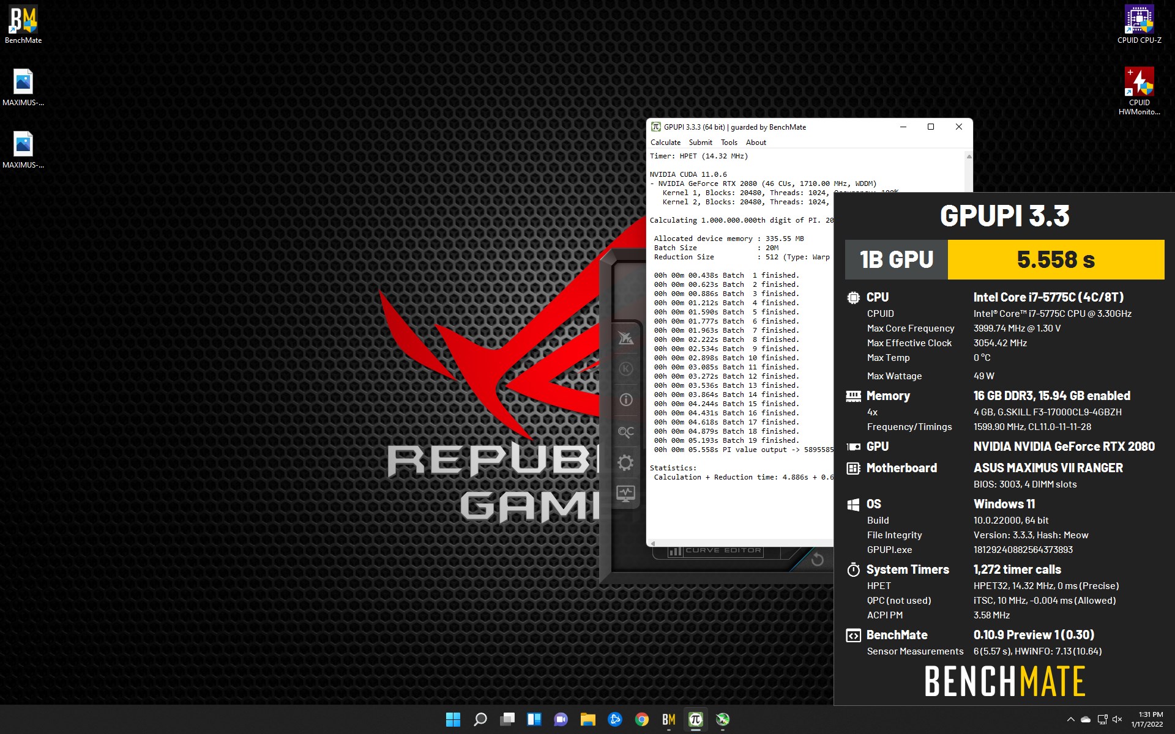Open taskbar Search
Image resolution: width=1175 pixels, height=734 pixels.
pyautogui.click(x=480, y=719)
